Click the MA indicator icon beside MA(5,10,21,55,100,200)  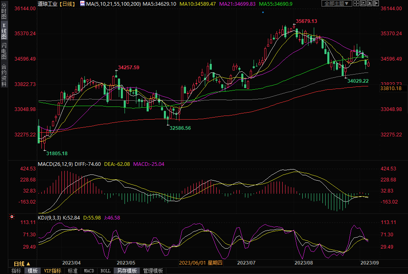pos(82,4)
